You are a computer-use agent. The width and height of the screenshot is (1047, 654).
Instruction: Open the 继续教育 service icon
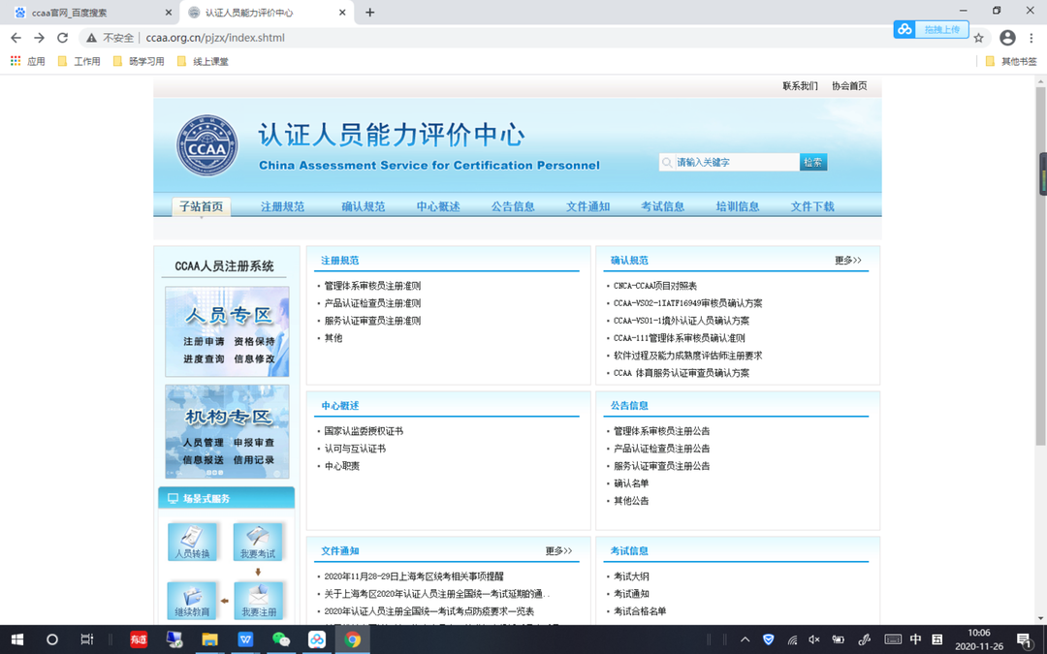tap(192, 600)
